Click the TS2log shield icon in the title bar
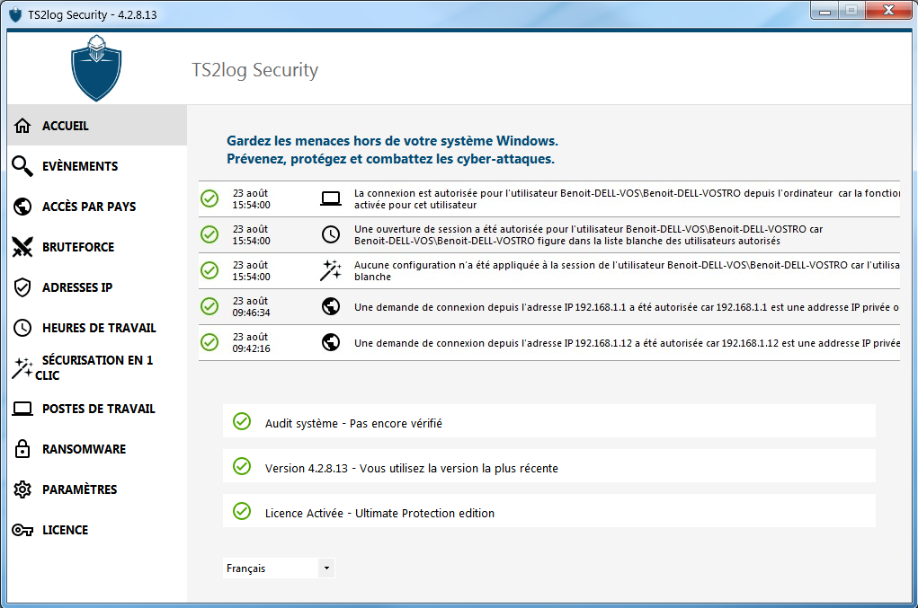The height and width of the screenshot is (608, 918). (x=15, y=14)
